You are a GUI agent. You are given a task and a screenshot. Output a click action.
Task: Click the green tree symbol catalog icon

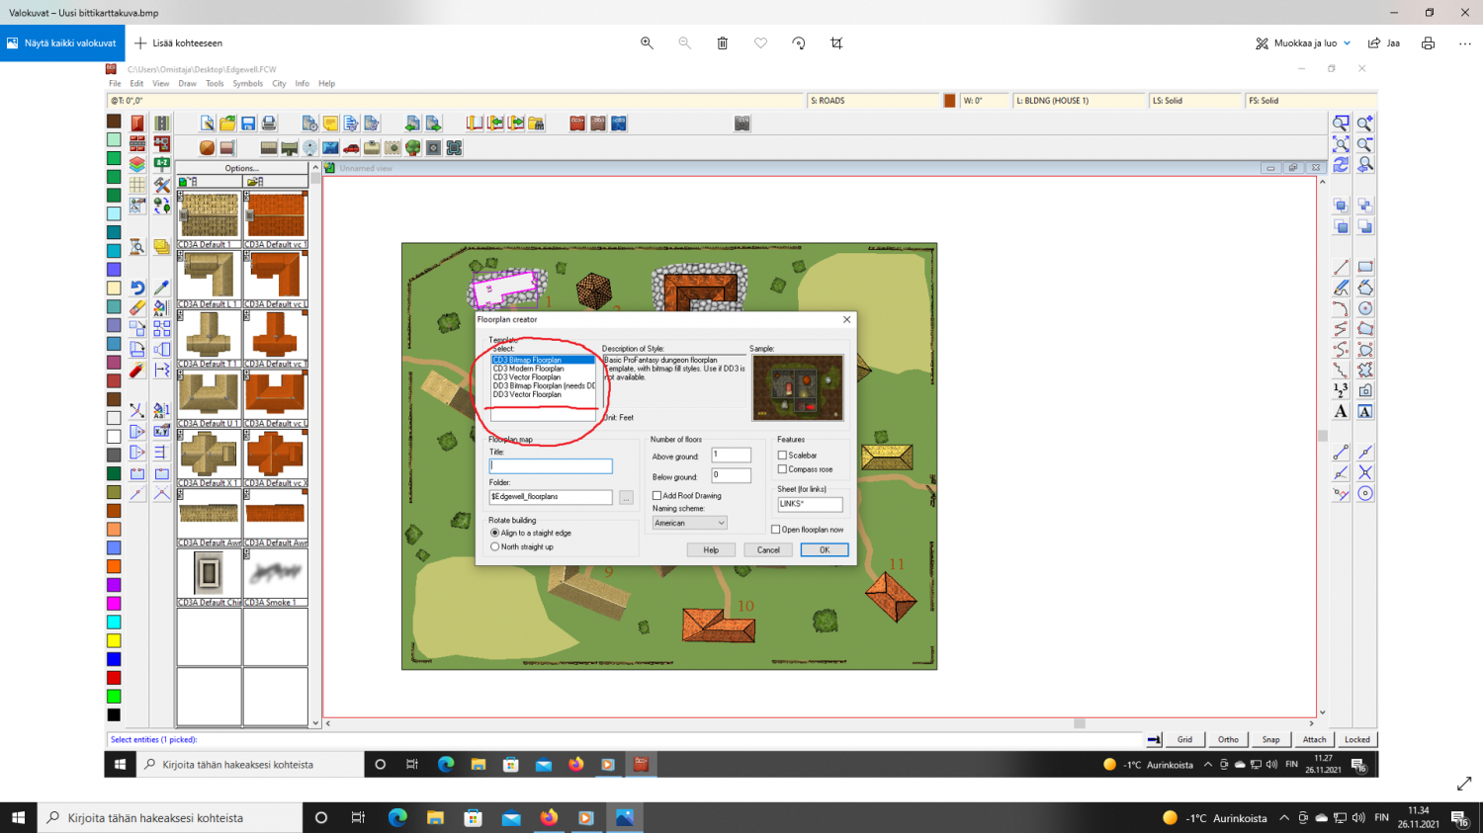[413, 148]
